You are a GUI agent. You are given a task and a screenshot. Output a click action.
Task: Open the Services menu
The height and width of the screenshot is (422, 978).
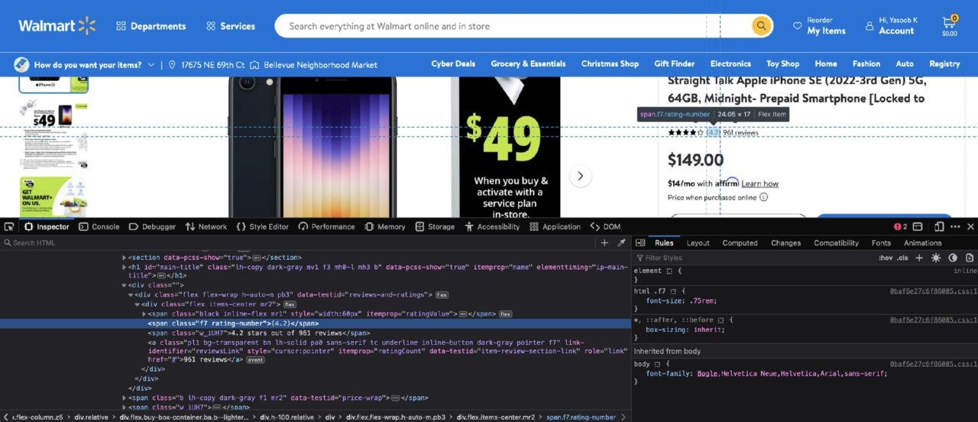[x=231, y=26]
